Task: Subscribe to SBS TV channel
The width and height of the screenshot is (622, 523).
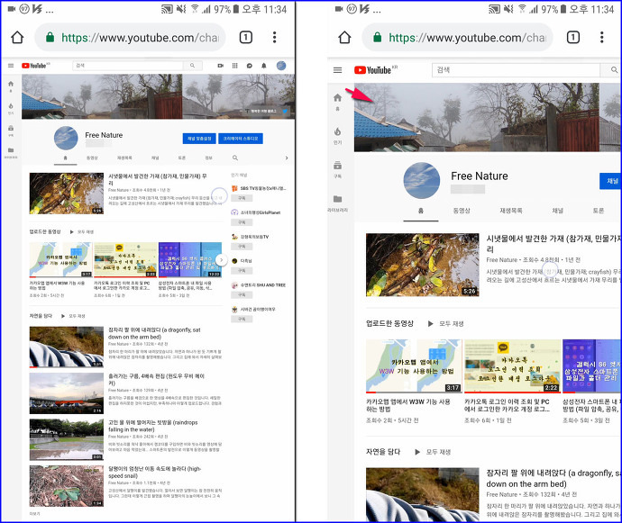Action: (x=242, y=198)
